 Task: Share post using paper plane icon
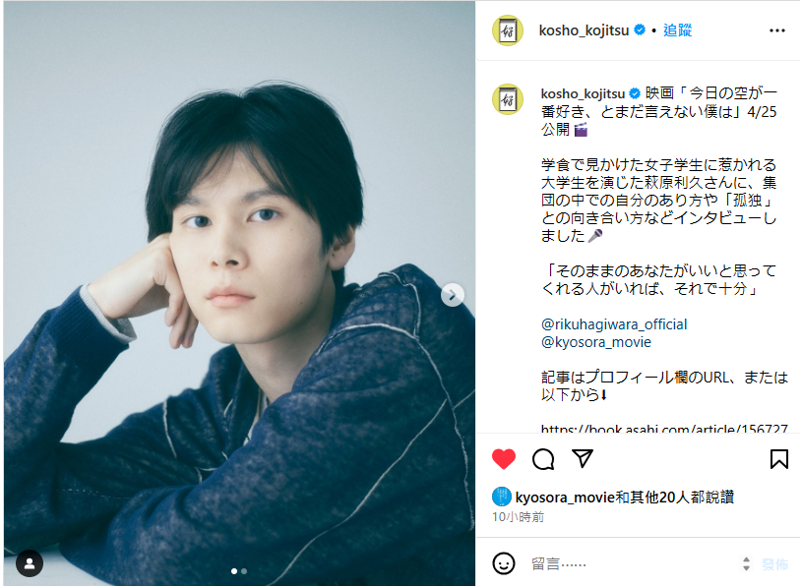pyautogui.click(x=583, y=458)
